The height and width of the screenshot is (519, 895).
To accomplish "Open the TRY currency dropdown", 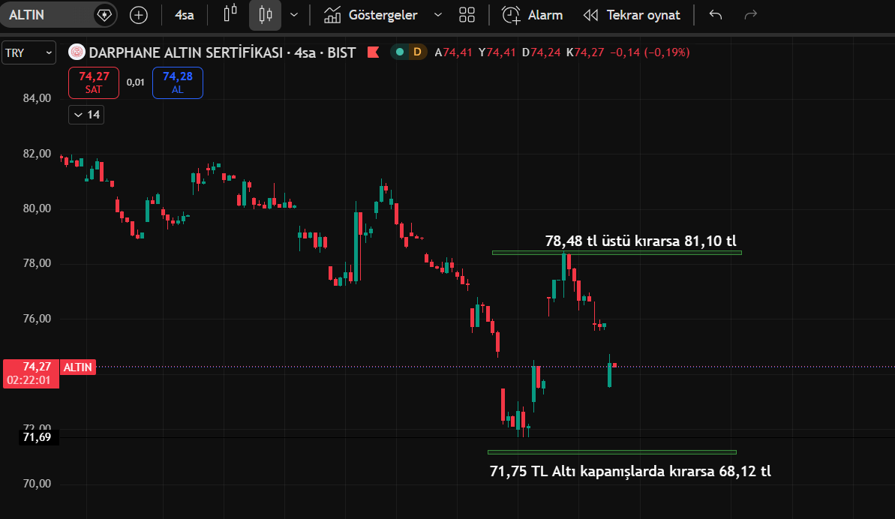I will coord(29,53).
